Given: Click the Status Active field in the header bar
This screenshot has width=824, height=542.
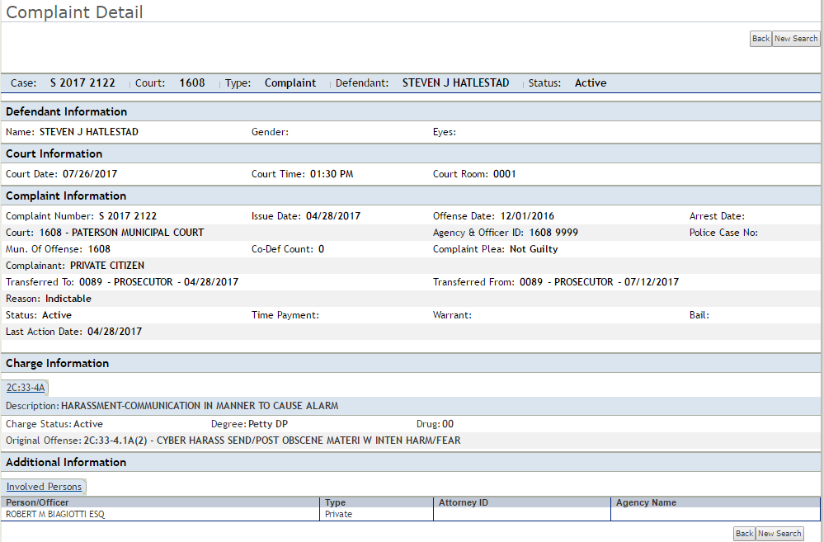Looking at the screenshot, I should (589, 82).
